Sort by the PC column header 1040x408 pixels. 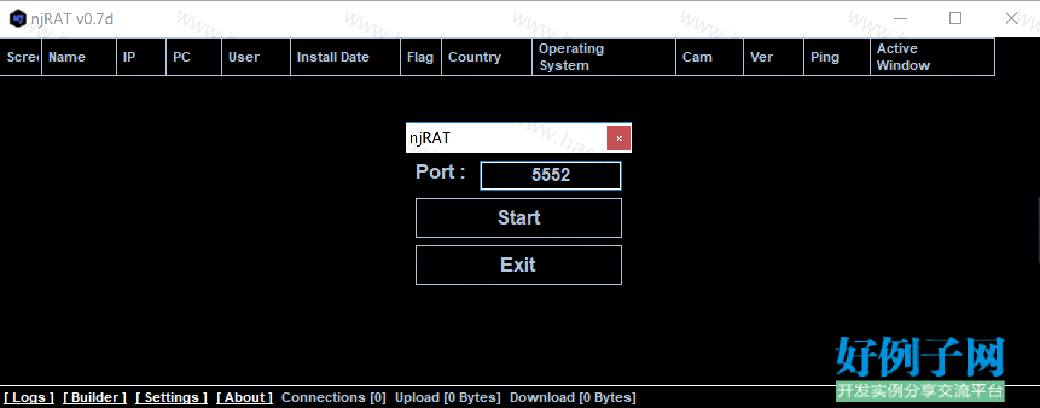click(x=194, y=57)
